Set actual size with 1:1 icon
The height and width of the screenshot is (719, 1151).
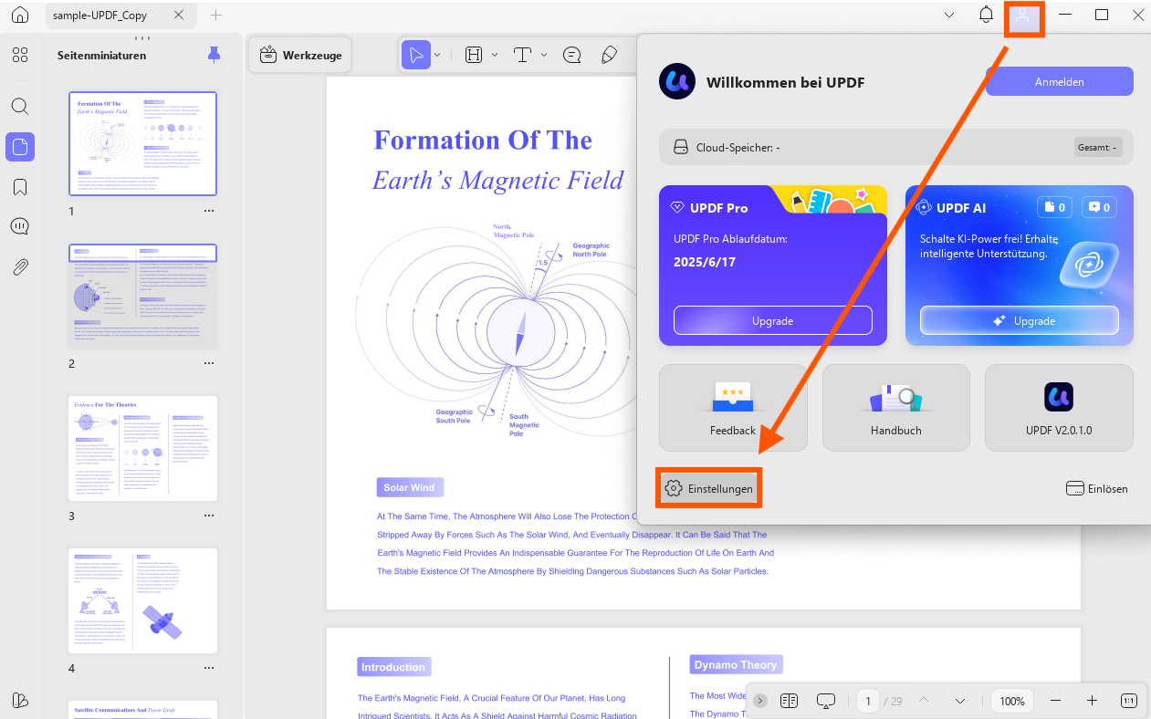point(1128,701)
